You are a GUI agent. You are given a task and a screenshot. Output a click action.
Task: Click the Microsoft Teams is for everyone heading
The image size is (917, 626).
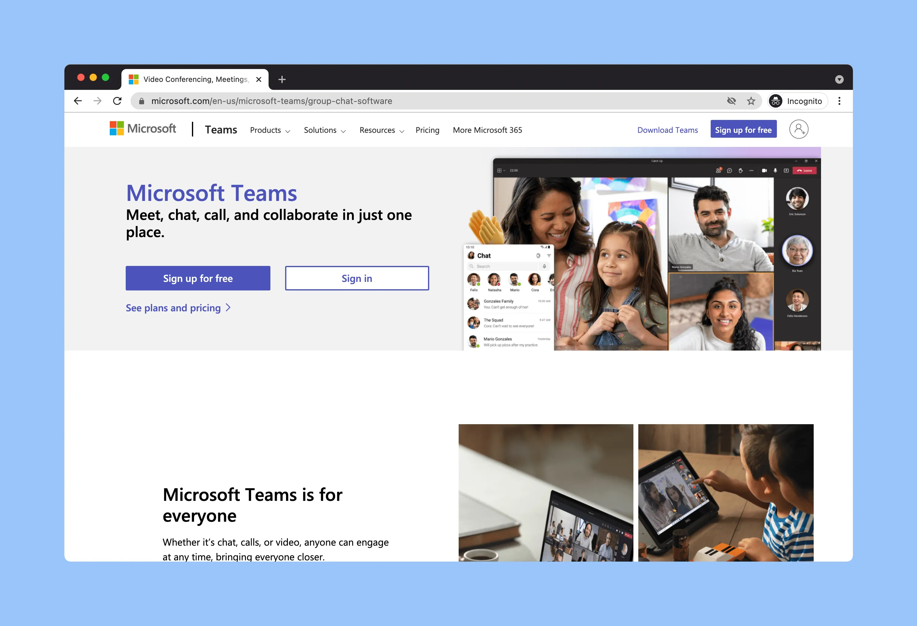pos(253,505)
